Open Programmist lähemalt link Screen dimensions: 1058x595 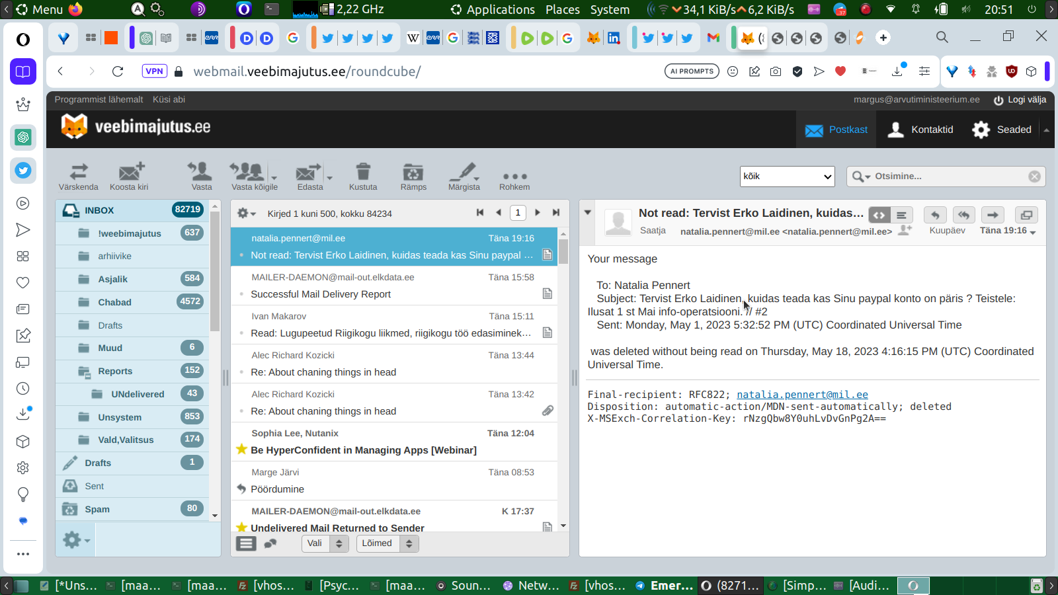coord(99,99)
